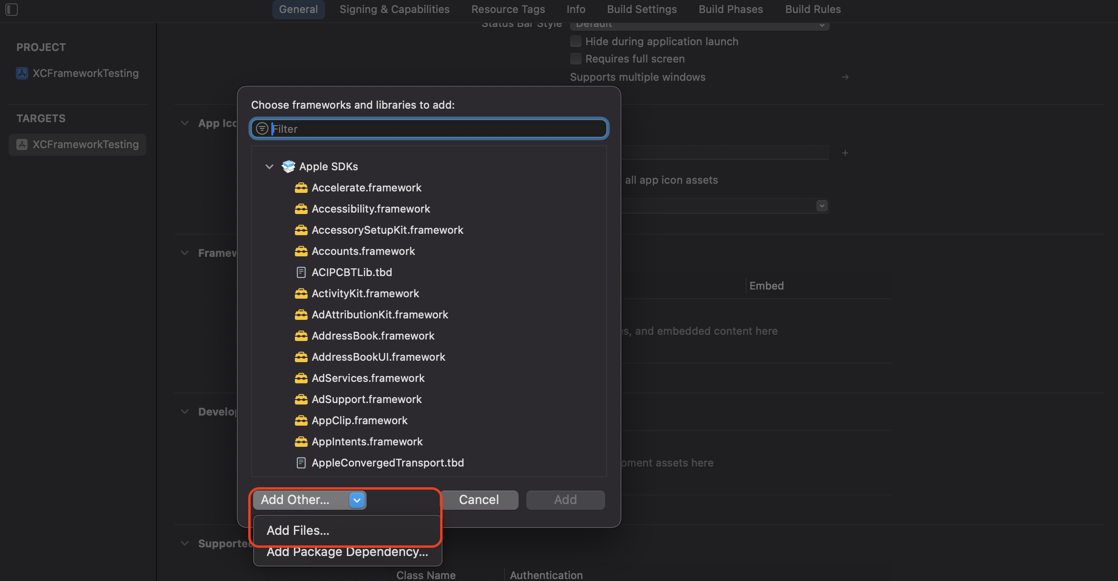1118x581 pixels.
Task: Enable Requires full screen checkbox
Action: pyautogui.click(x=576, y=59)
